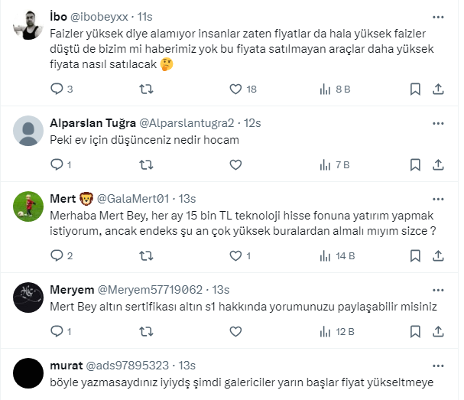Open more options on Alparslan Tuğra's tweet

[438, 122]
